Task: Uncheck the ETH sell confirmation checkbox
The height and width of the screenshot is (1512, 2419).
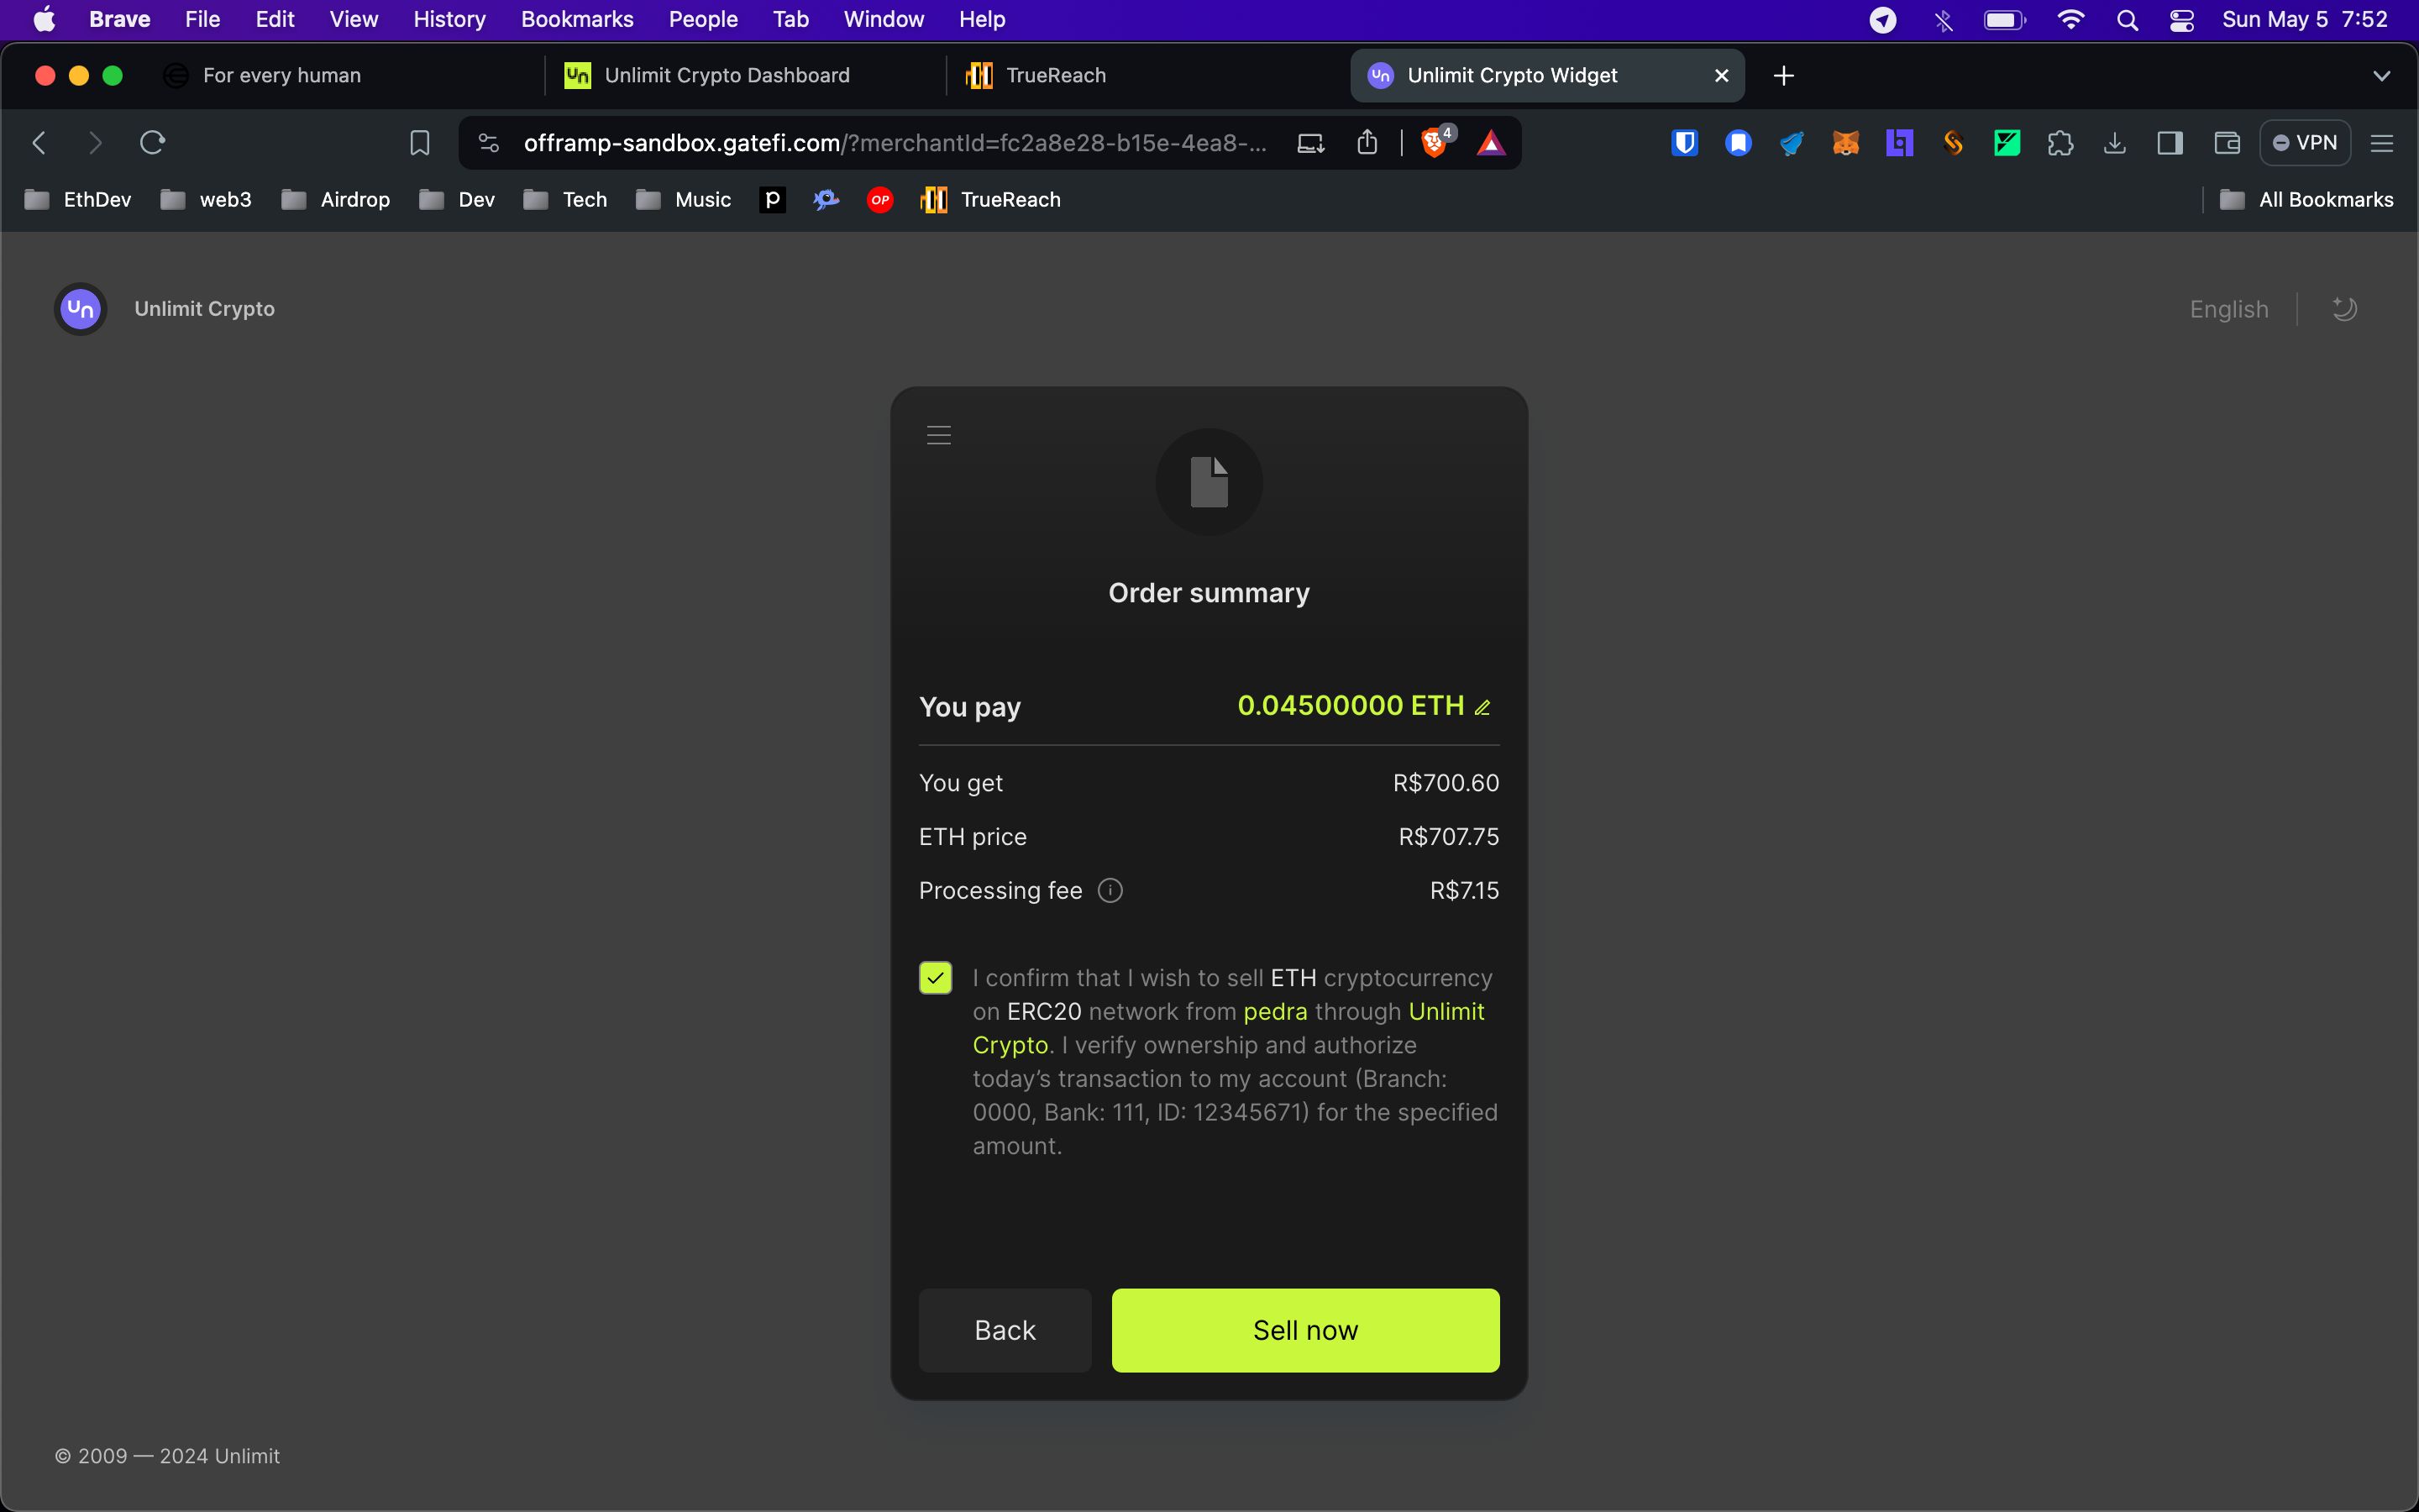Action: (x=936, y=978)
